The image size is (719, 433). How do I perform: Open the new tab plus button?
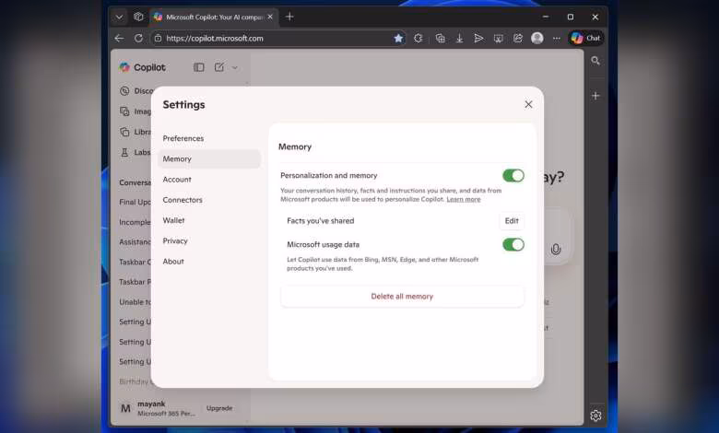click(x=289, y=17)
